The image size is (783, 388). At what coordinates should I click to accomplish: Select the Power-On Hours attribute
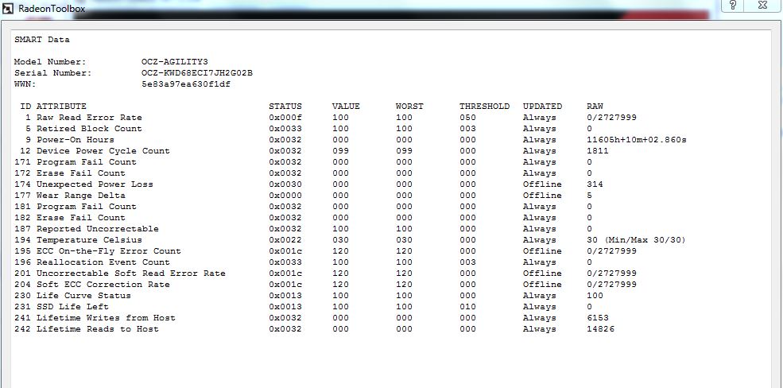point(75,139)
